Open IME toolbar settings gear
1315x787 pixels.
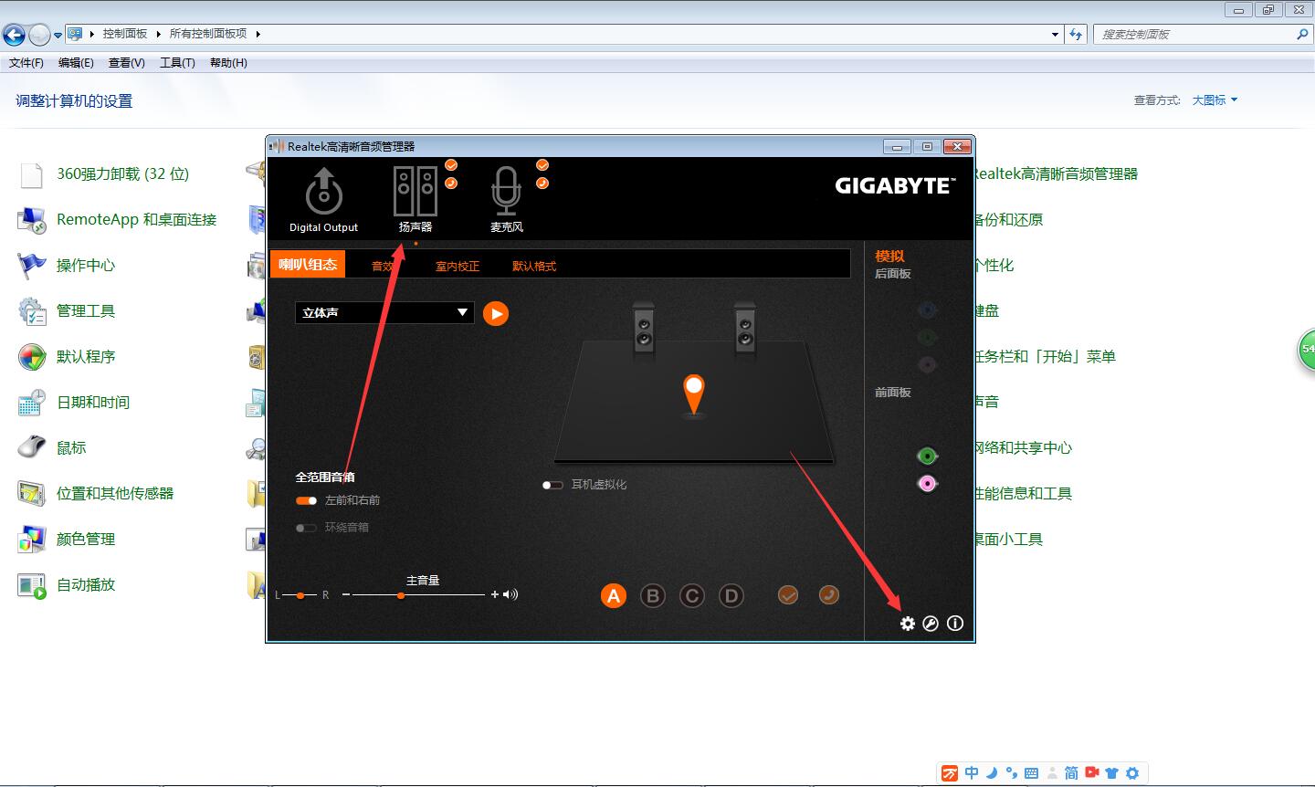click(x=1132, y=773)
